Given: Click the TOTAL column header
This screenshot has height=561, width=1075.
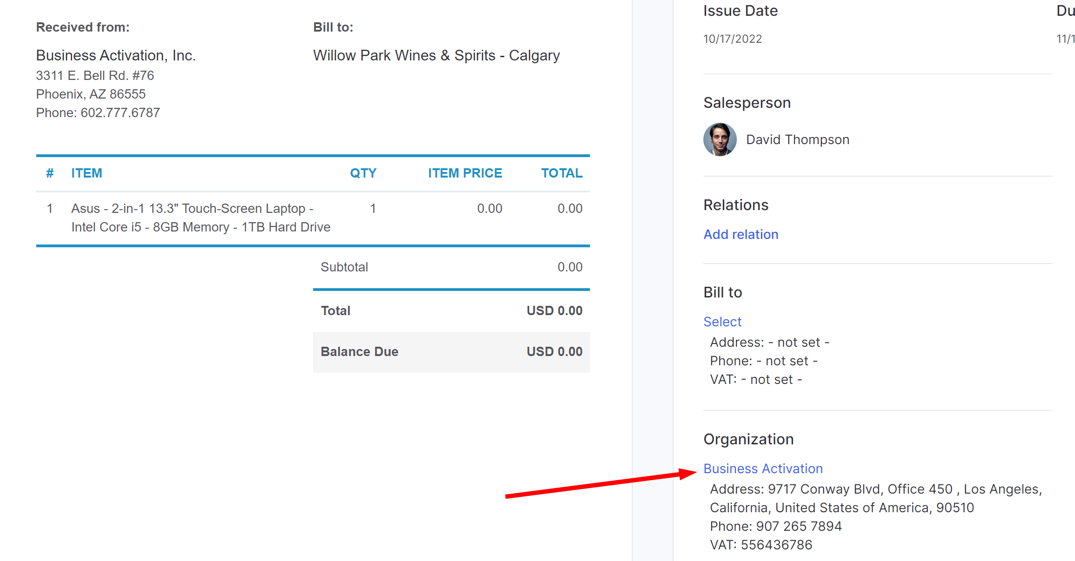Looking at the screenshot, I should pyautogui.click(x=562, y=173).
